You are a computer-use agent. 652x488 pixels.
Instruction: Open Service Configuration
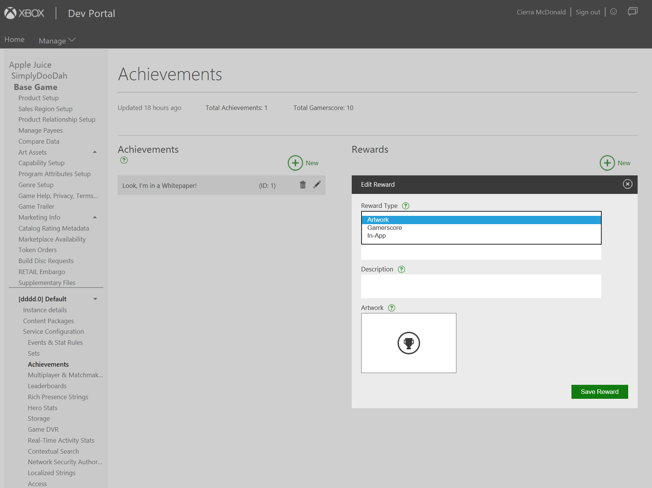(x=53, y=332)
